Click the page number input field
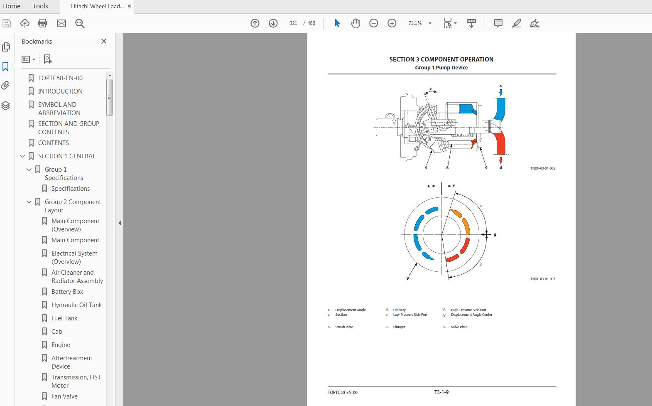The image size is (652, 406). (x=293, y=23)
